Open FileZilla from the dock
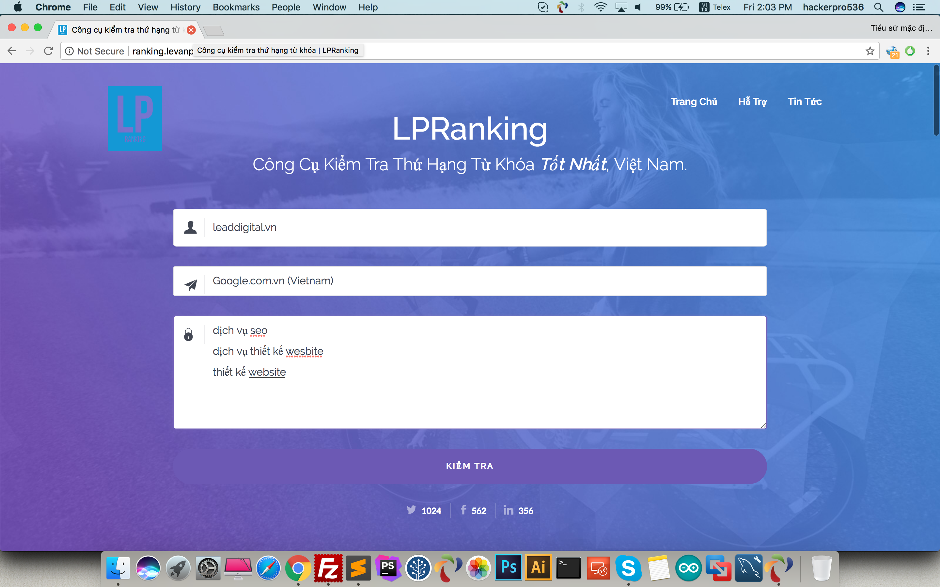 328,568
